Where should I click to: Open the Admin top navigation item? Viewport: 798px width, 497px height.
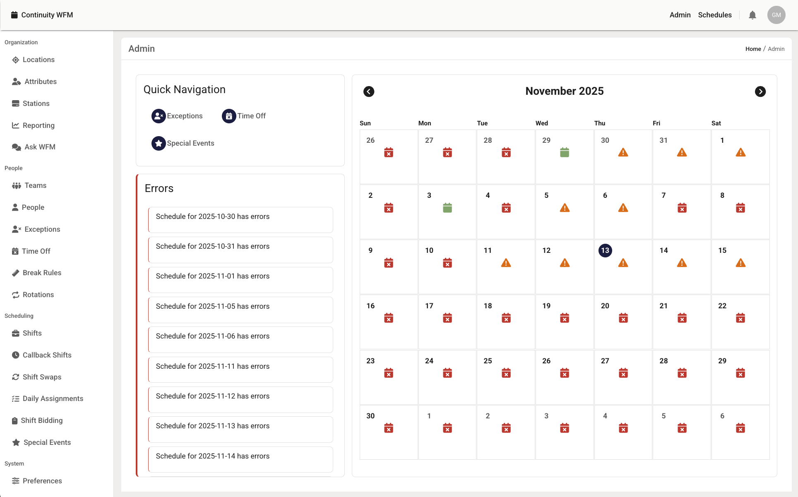click(680, 15)
